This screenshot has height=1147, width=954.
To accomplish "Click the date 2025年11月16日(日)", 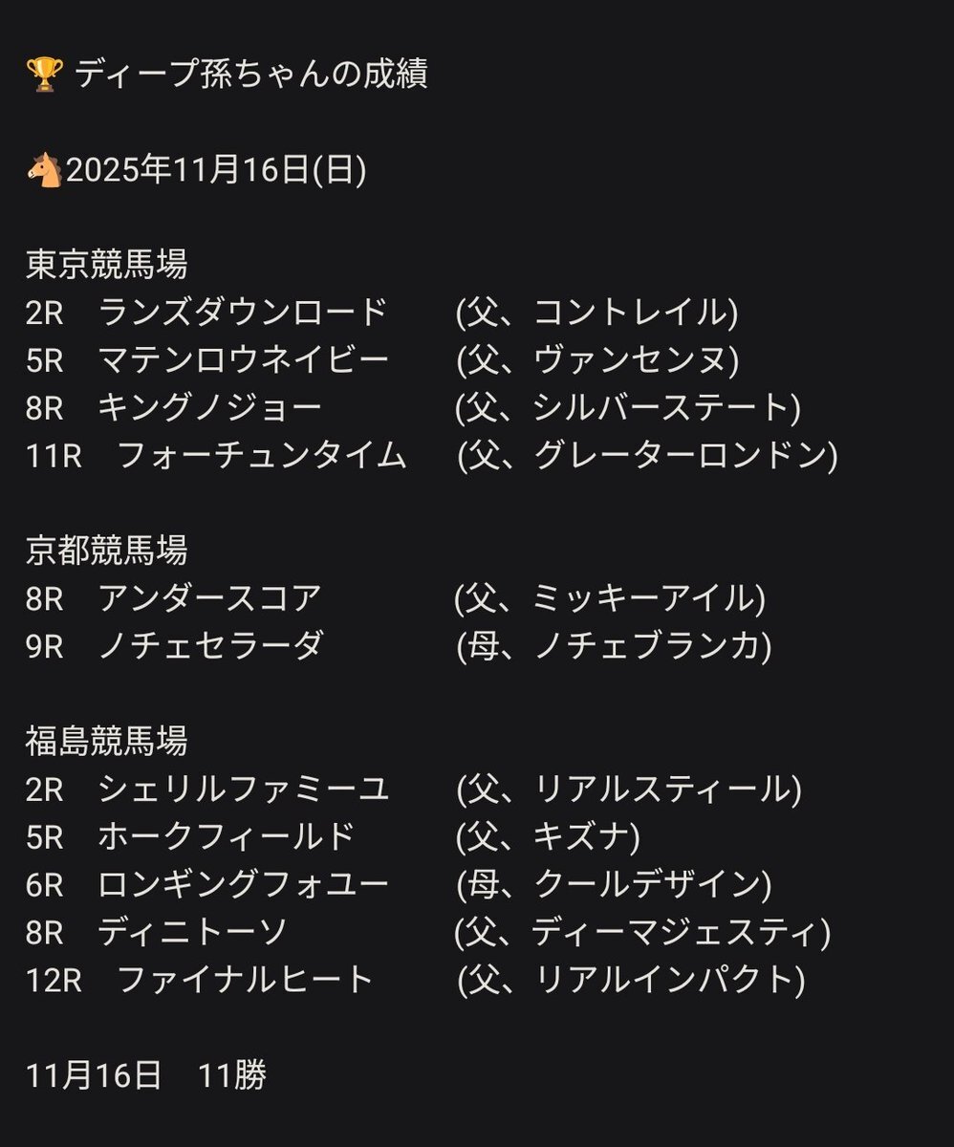I will coord(216,171).
